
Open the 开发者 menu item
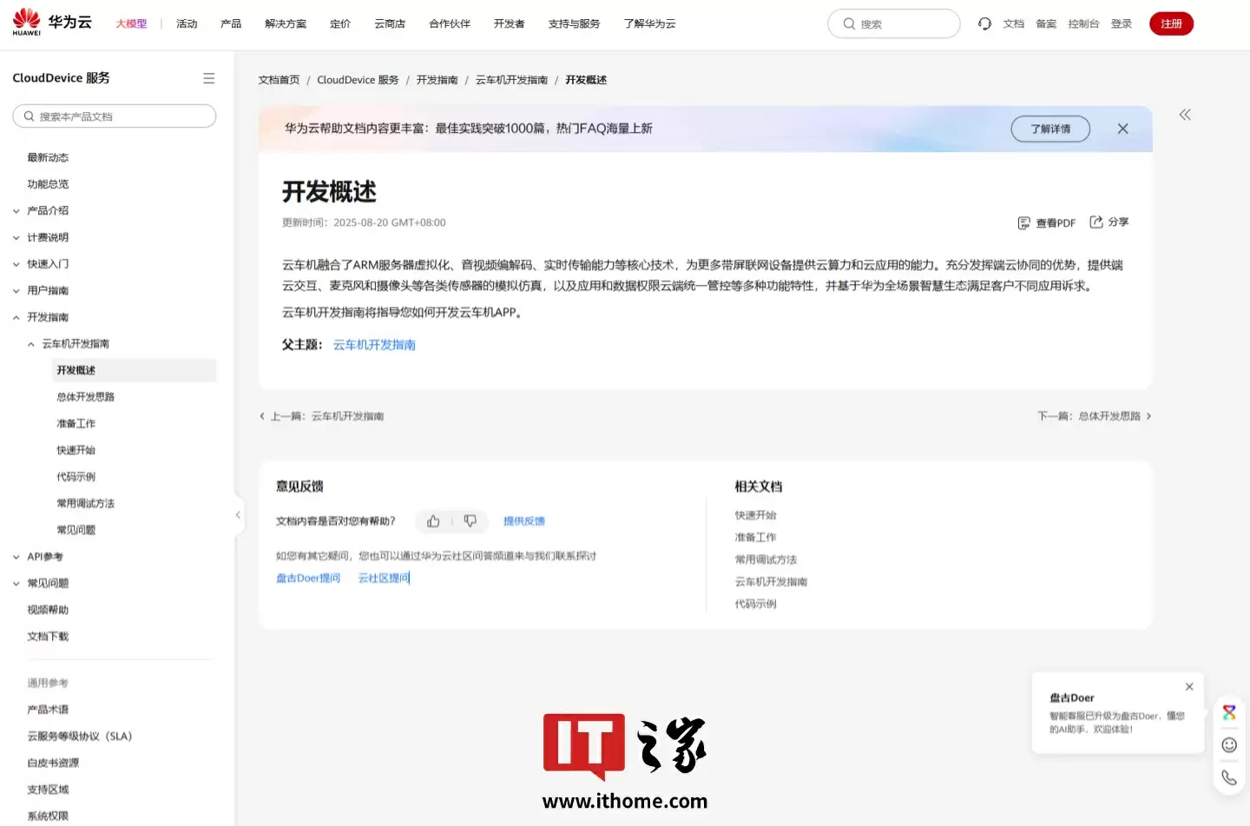(509, 23)
